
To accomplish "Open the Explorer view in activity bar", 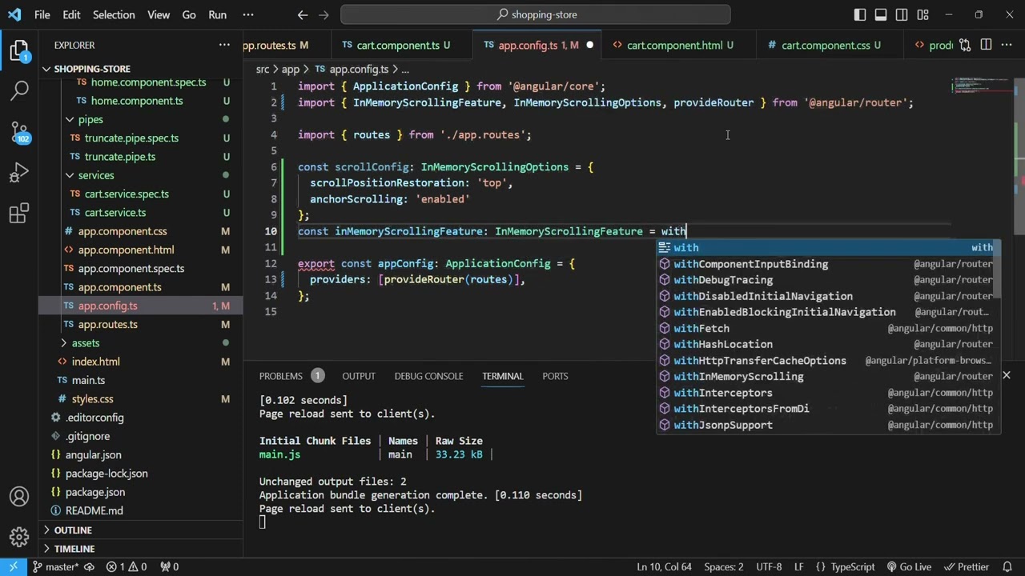I will [19, 52].
